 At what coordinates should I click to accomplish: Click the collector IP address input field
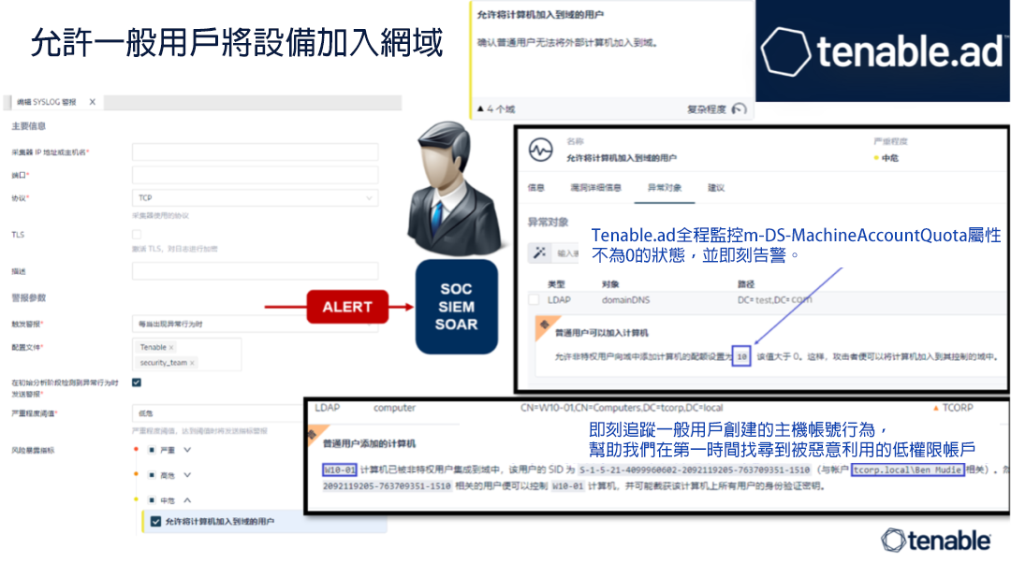tap(255, 152)
